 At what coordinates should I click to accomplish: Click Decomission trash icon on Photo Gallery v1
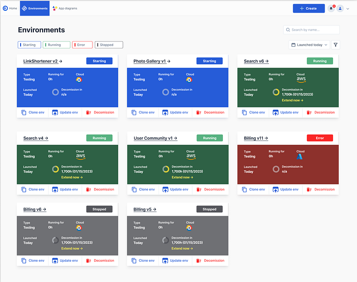[x=199, y=112]
